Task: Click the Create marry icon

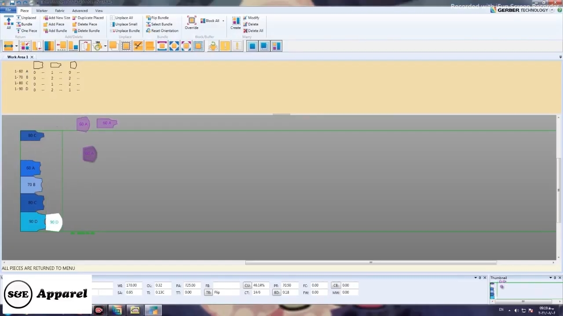Action: [x=236, y=23]
